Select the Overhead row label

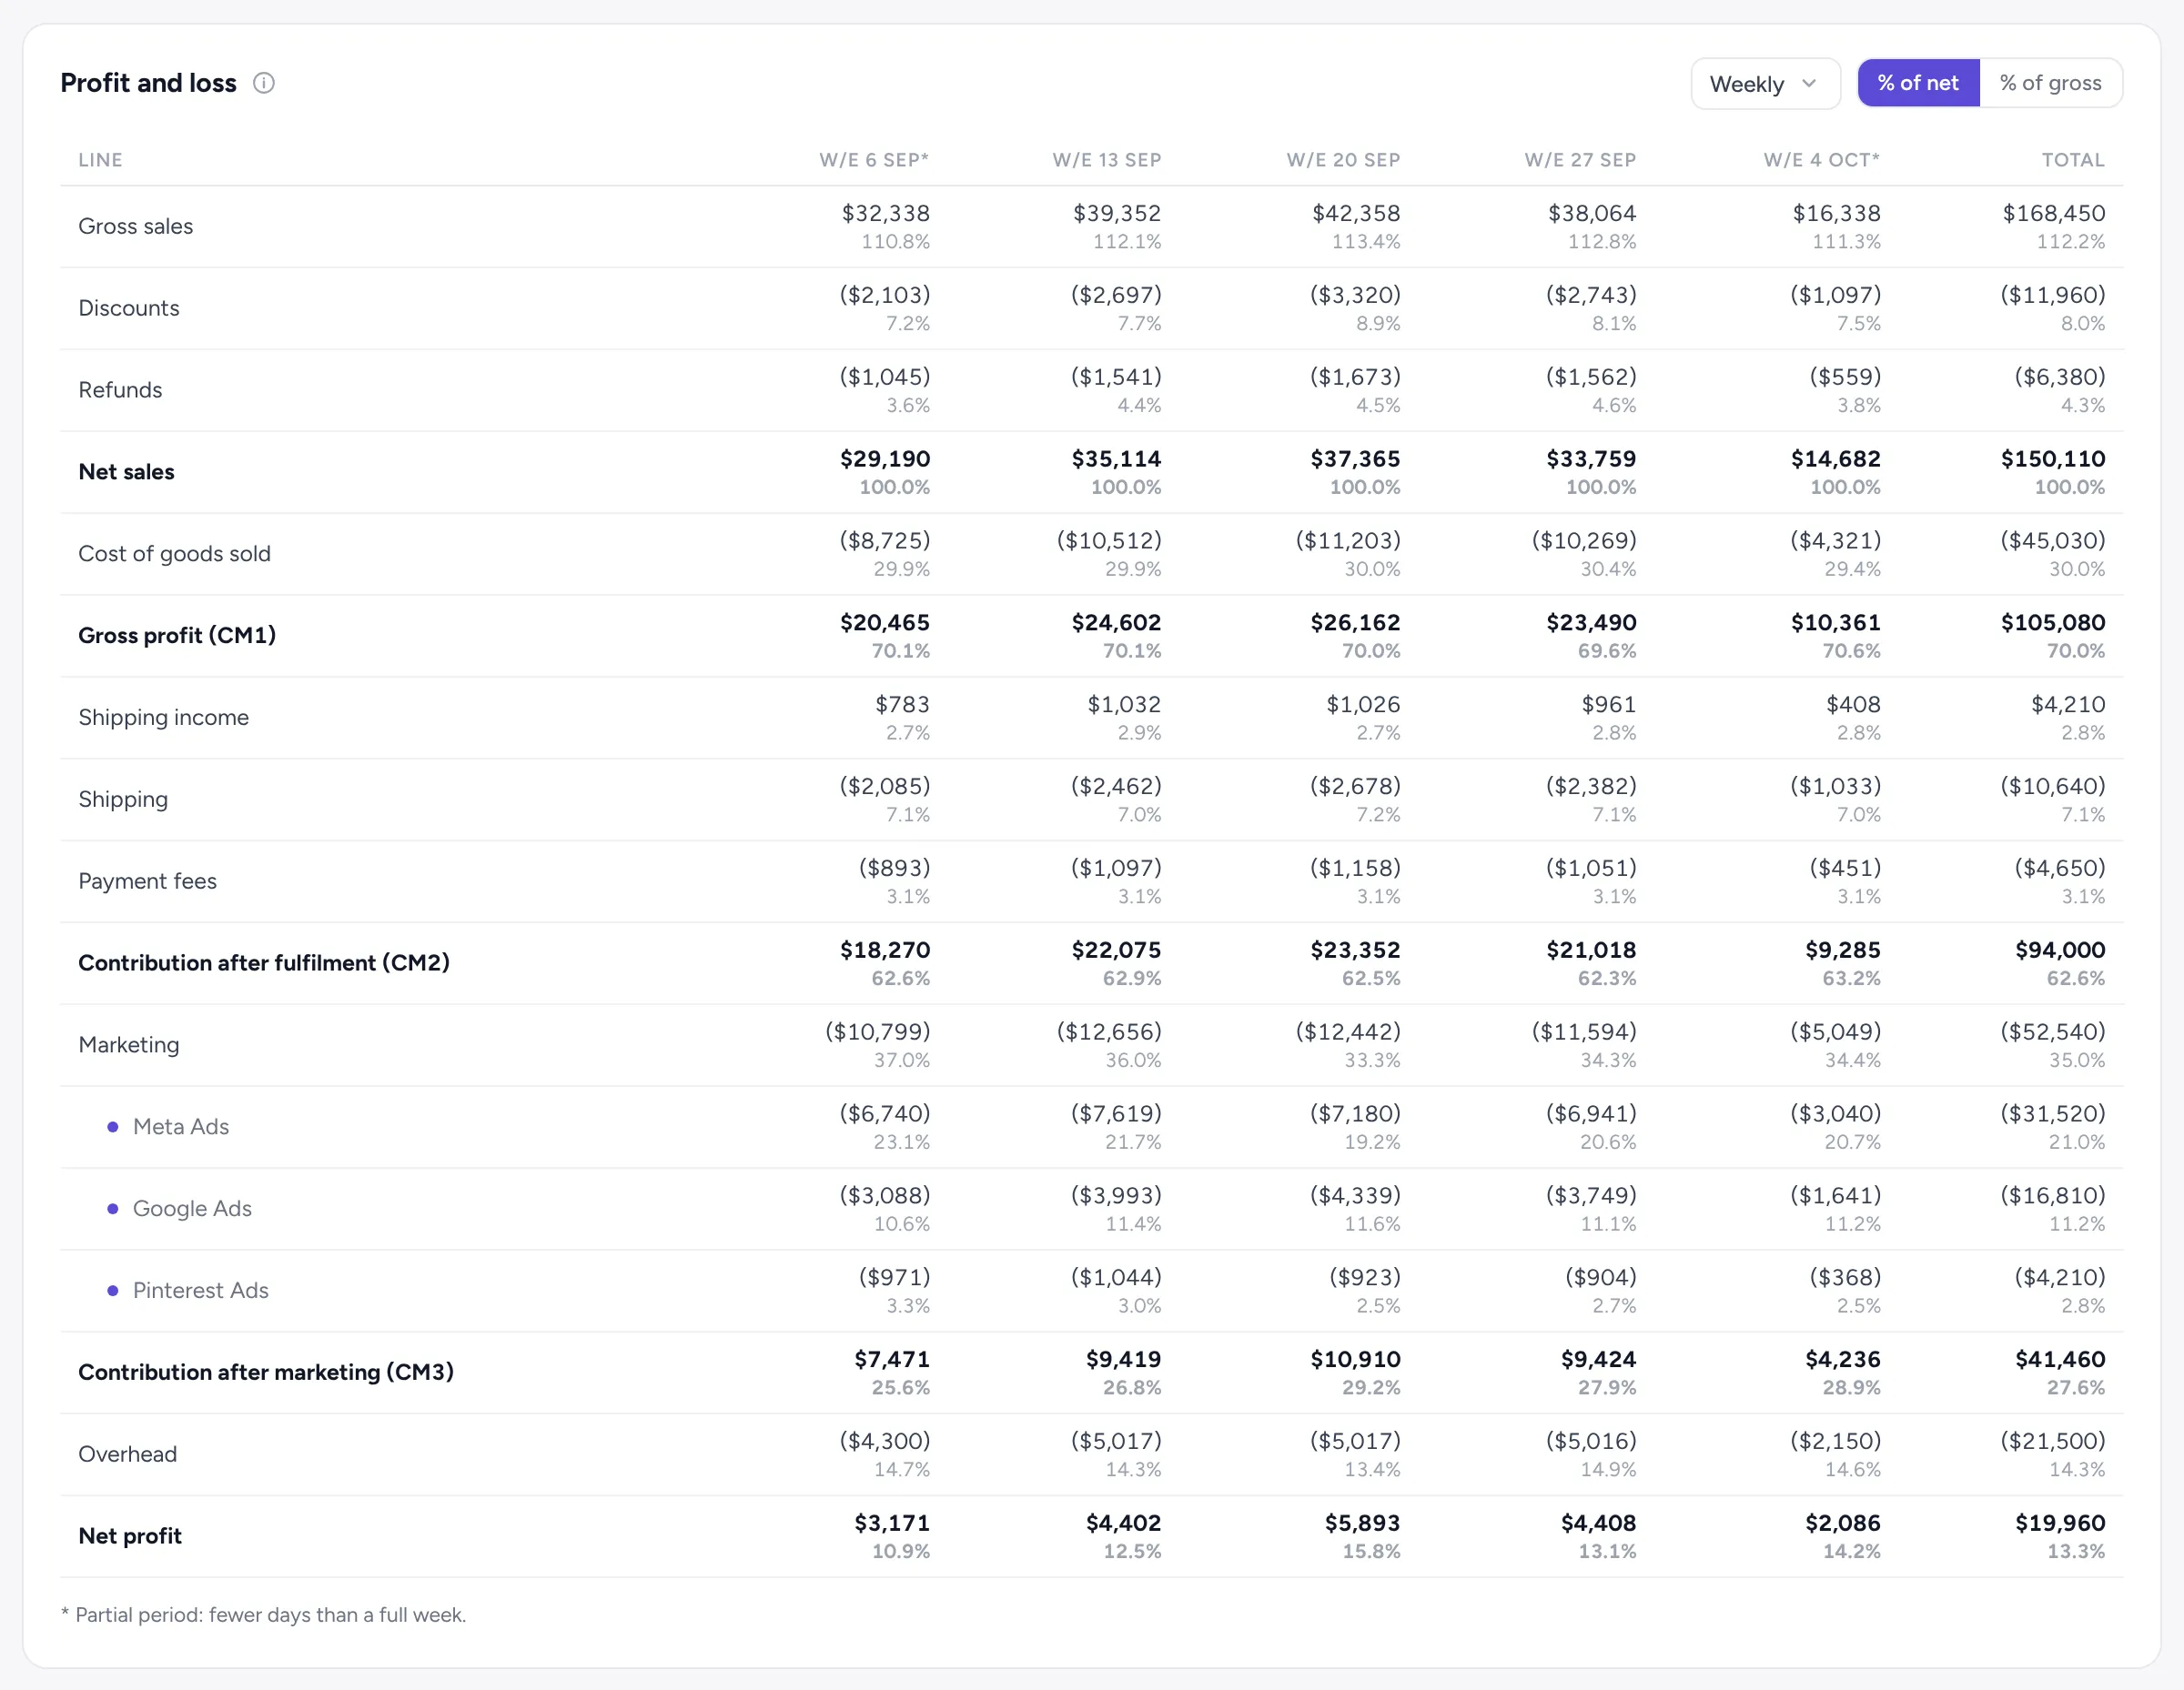point(128,1455)
